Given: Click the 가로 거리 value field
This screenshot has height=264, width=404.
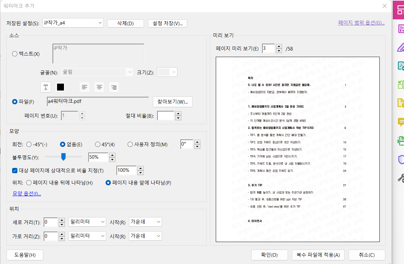Looking at the screenshot, I should click(x=51, y=236).
